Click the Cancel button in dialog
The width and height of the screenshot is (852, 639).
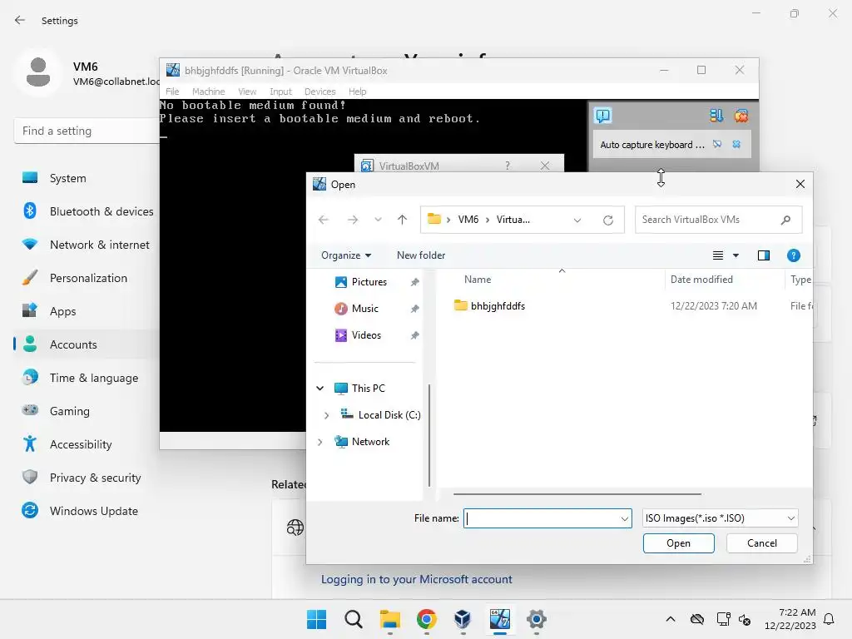coord(762,543)
